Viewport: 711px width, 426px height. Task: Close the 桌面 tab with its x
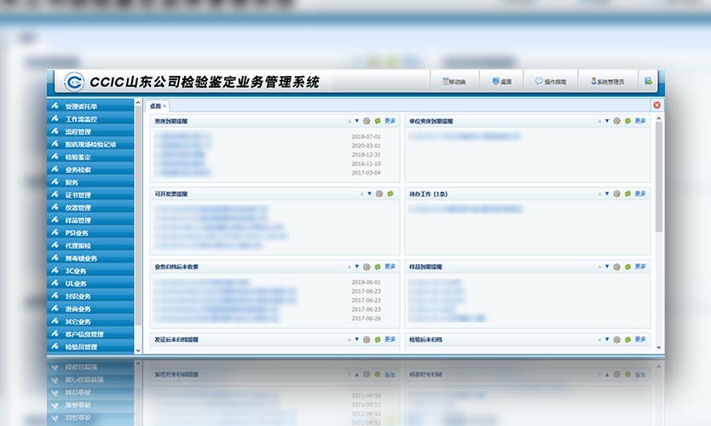(165, 106)
